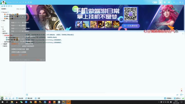Click the microphone icon in bottom bar
The width and height of the screenshot is (185, 104).
click(x=10, y=98)
